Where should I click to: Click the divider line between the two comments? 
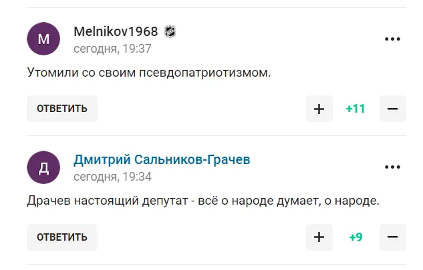pos(211,136)
